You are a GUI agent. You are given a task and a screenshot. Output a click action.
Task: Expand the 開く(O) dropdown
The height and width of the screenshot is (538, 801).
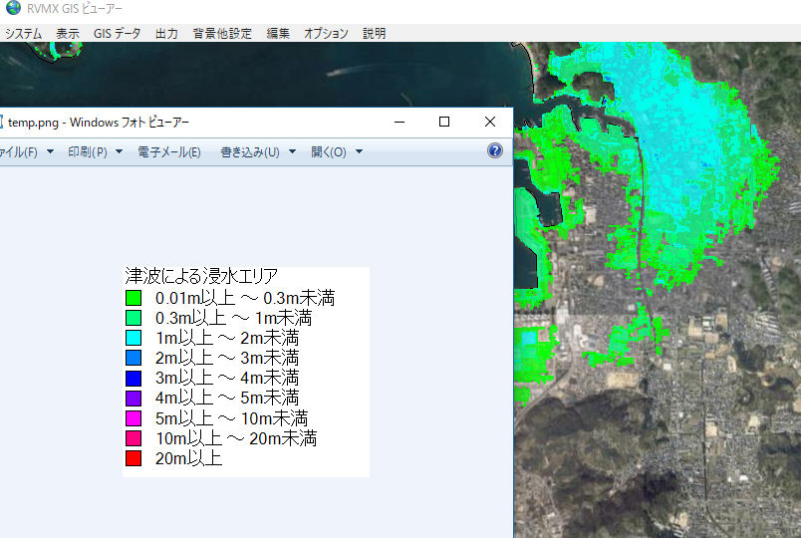337,151
